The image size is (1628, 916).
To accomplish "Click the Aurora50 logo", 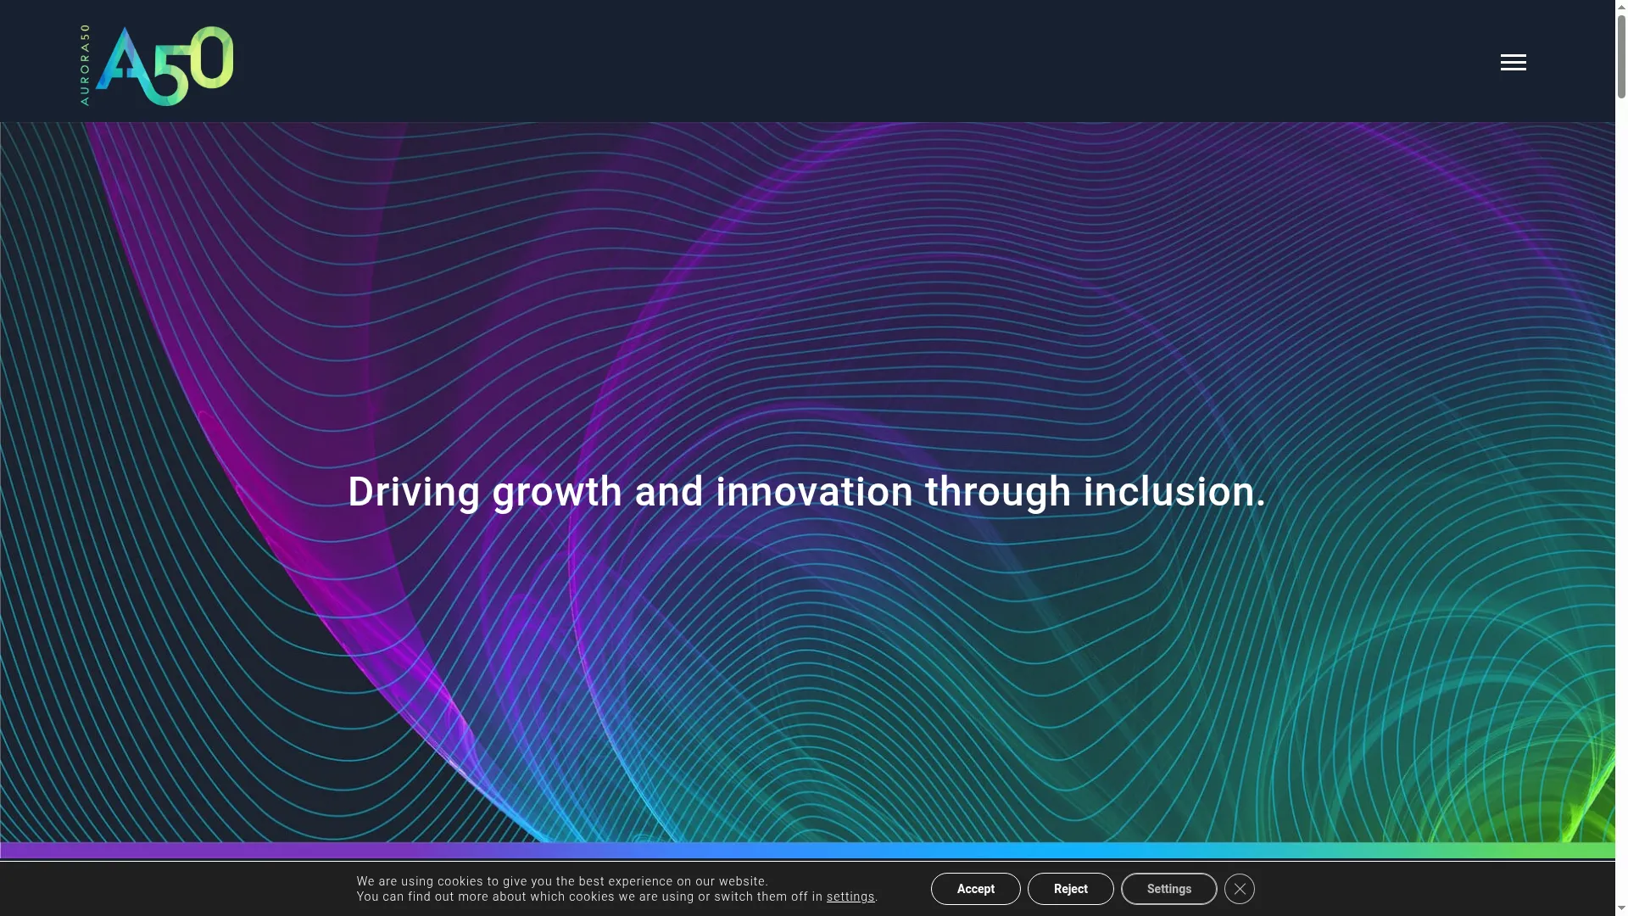I will coord(157,65).
